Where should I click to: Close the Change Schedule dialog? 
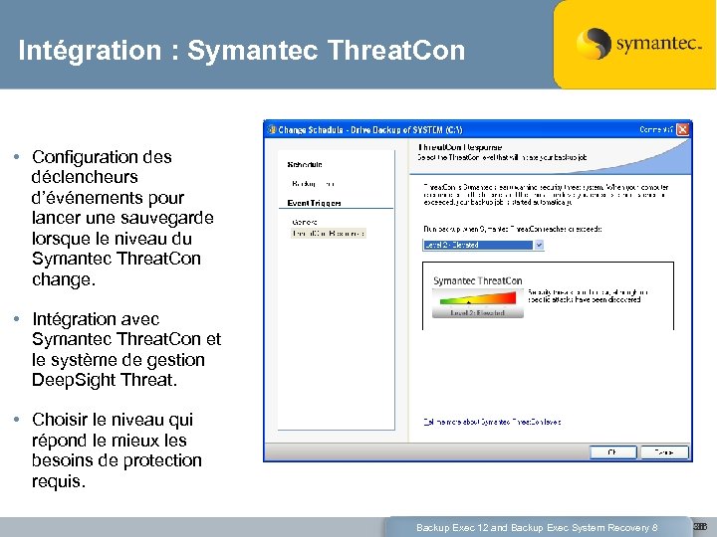(x=683, y=129)
